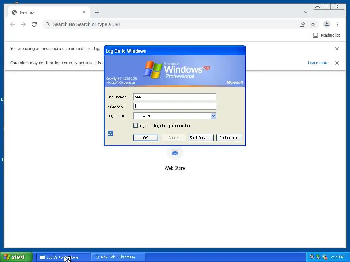Click the system tray clock
The height and width of the screenshot is (262, 350).
(337, 257)
